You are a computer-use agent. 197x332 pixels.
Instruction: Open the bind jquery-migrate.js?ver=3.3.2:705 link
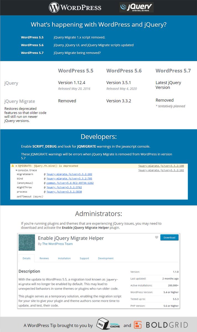click(69, 179)
